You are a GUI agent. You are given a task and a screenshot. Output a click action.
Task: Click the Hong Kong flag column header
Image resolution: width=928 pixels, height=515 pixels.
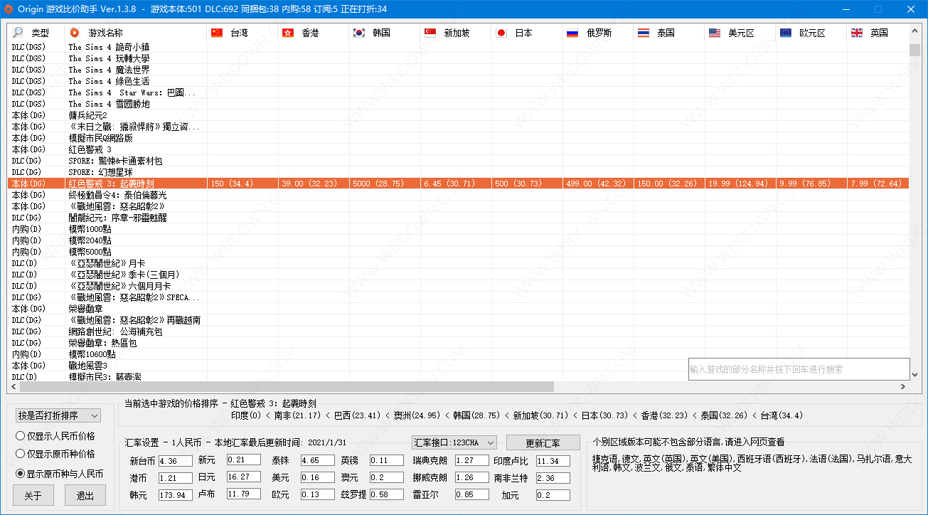(314, 33)
